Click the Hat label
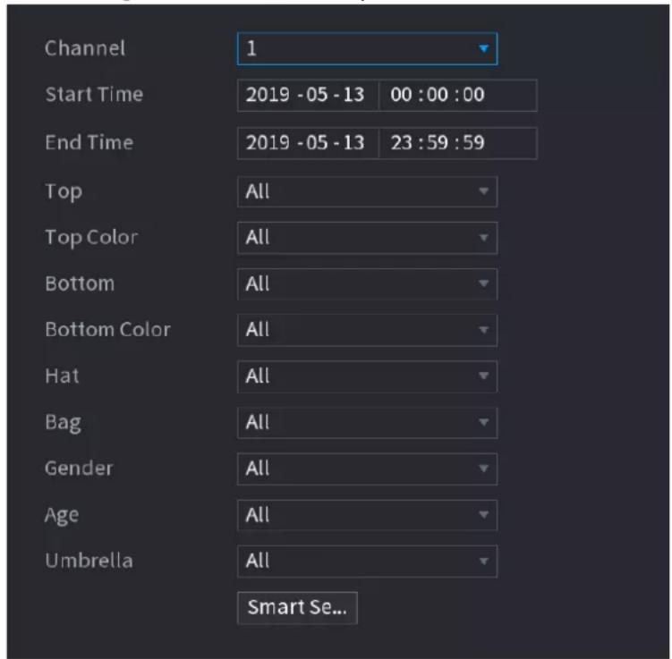Viewport: 672px width, 659px height. coord(62,376)
